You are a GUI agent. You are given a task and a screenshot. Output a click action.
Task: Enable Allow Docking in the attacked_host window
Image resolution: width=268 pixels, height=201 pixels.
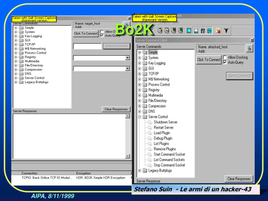pos(225,57)
